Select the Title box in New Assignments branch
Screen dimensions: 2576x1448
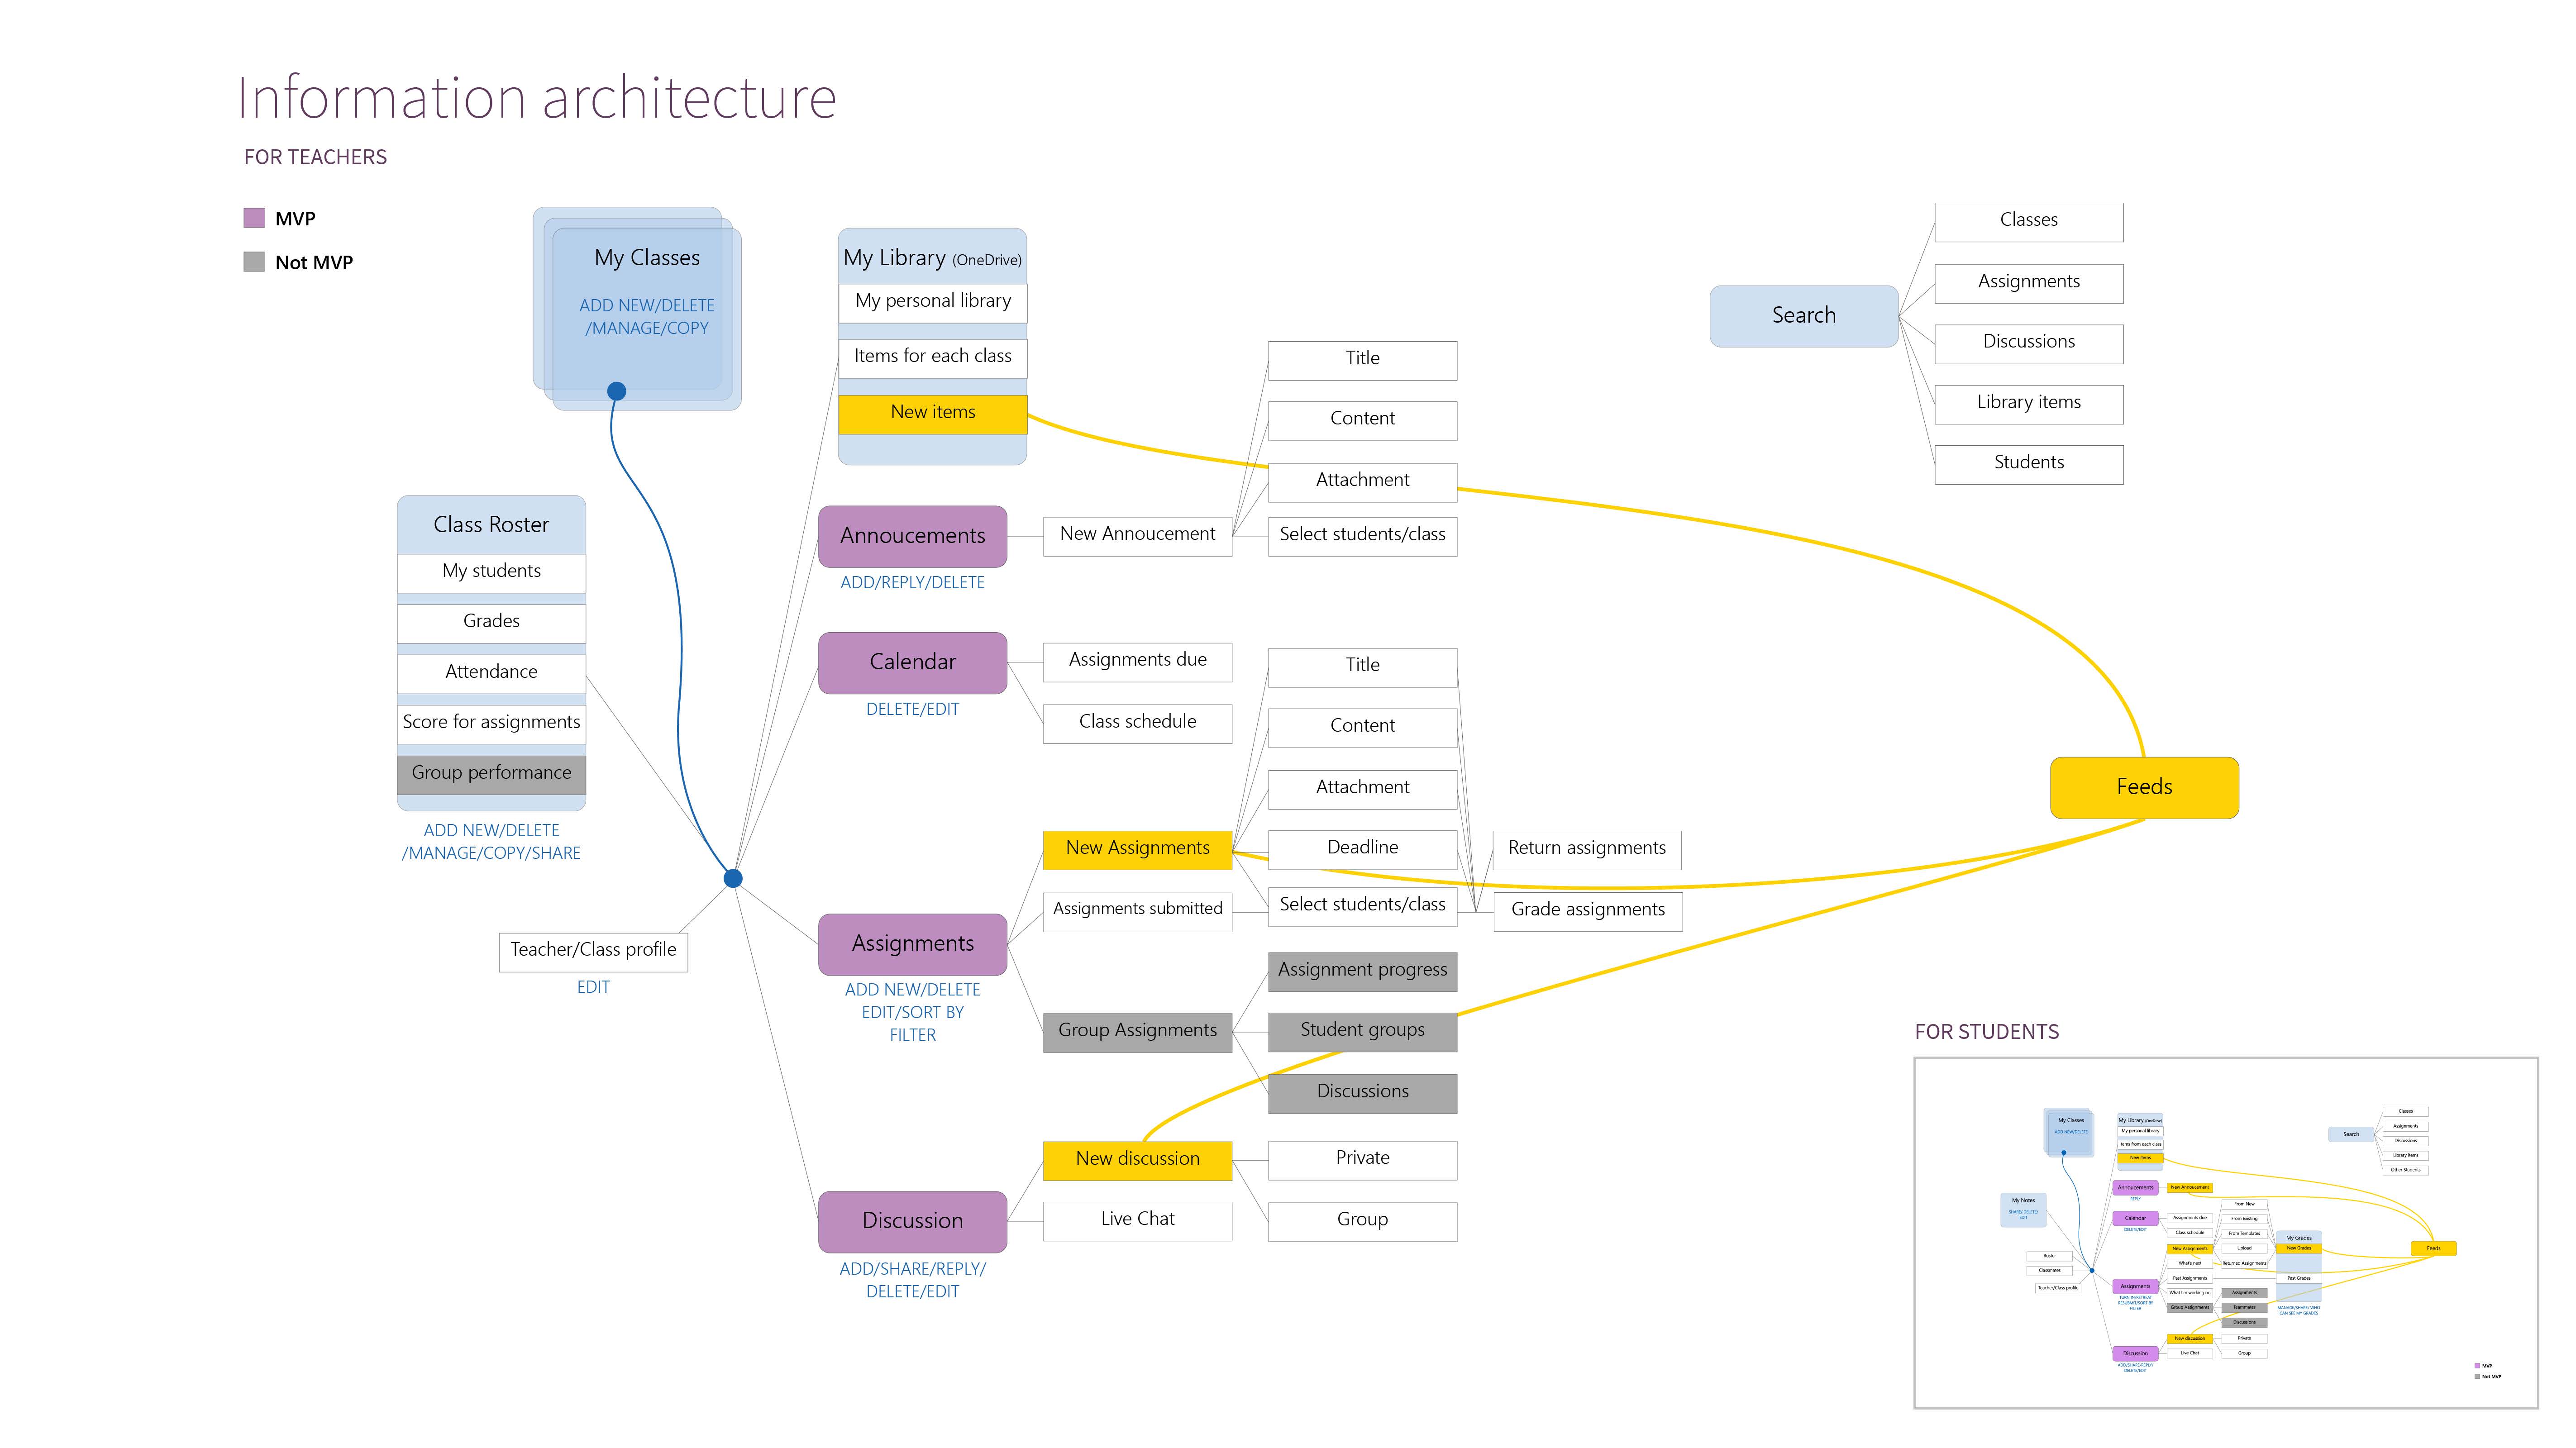(x=1363, y=667)
